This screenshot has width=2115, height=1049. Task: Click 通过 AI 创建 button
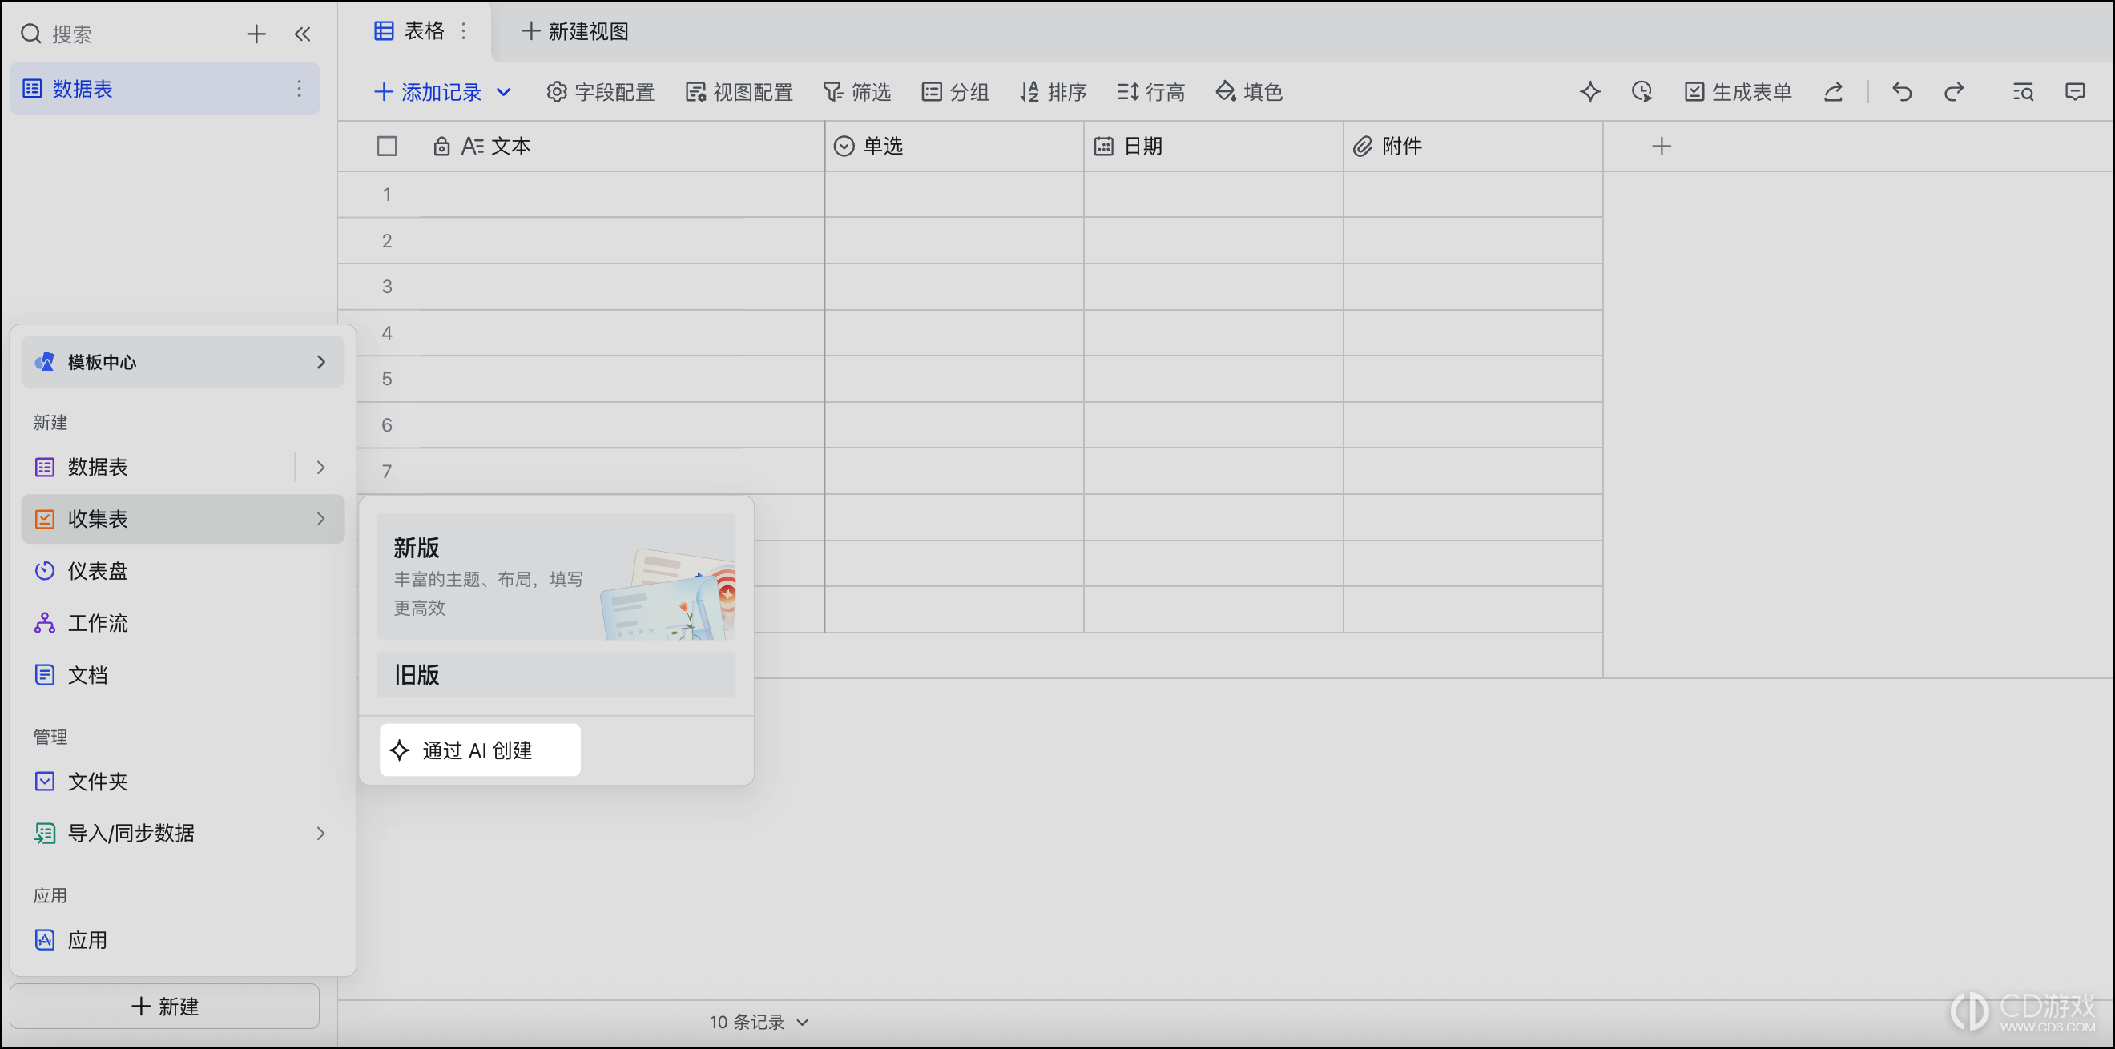[480, 750]
